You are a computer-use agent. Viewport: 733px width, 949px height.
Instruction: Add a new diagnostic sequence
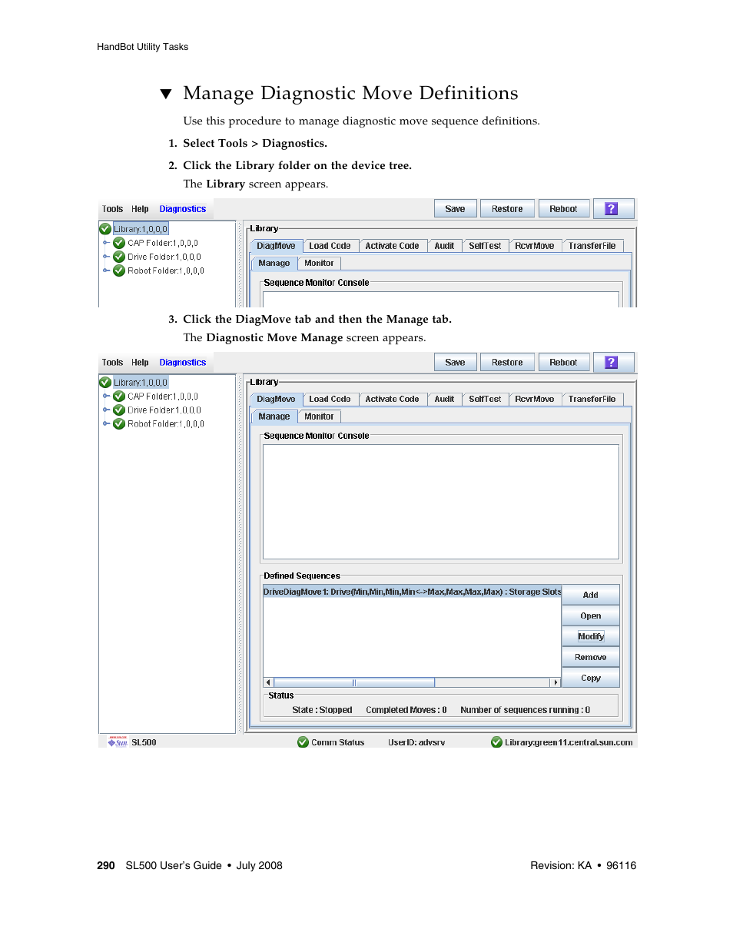coord(591,596)
